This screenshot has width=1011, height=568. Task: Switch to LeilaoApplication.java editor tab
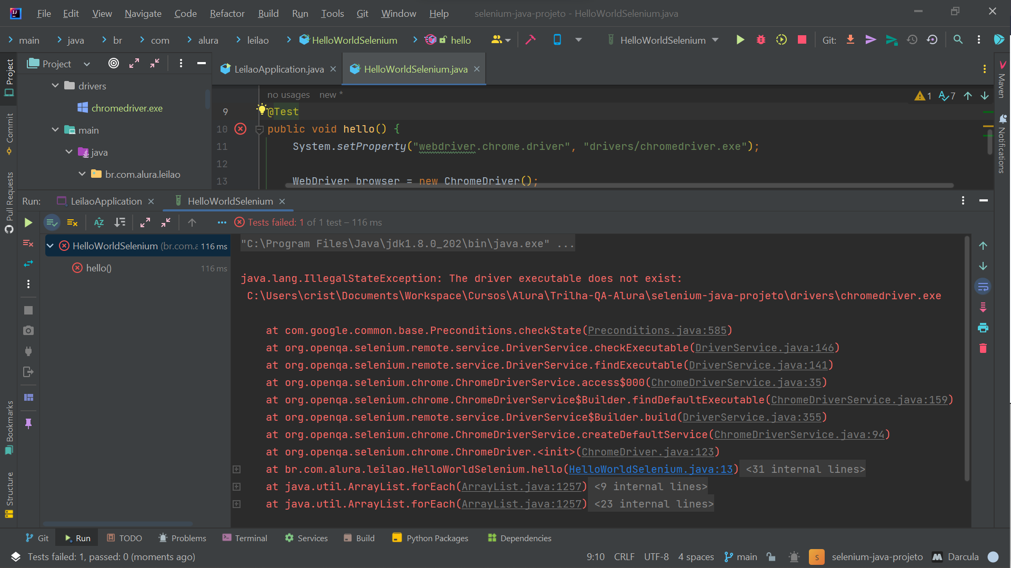[279, 69]
